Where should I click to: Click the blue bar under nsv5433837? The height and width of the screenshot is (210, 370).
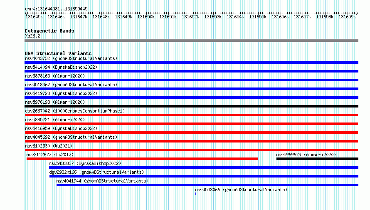click(x=204, y=167)
